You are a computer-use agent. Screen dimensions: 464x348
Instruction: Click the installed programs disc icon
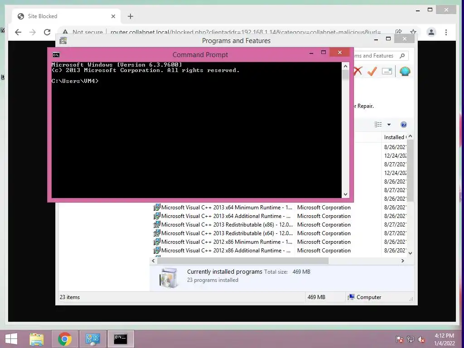pos(168,278)
